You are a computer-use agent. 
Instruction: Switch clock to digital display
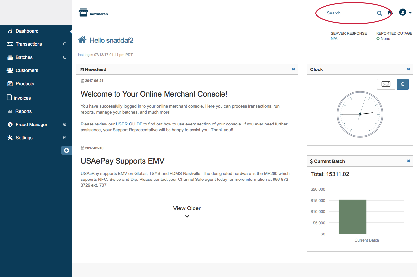pyautogui.click(x=386, y=84)
